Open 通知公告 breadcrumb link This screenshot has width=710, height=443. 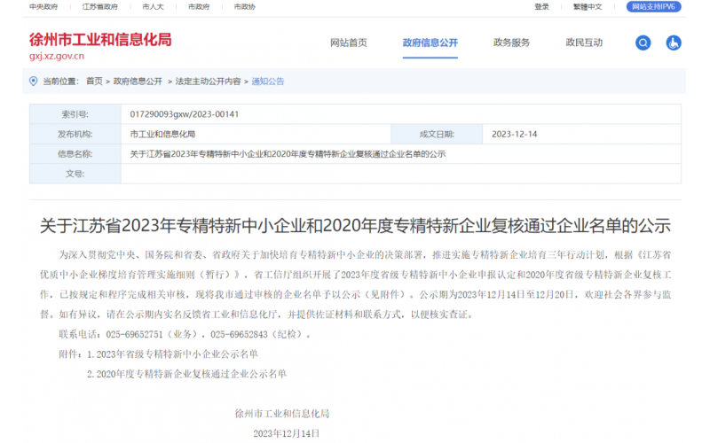pyautogui.click(x=268, y=82)
